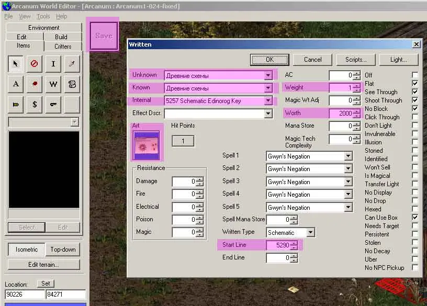Select the arrow pointer tool
Image resolution: width=427 pixels, height=306 pixels.
(16, 64)
